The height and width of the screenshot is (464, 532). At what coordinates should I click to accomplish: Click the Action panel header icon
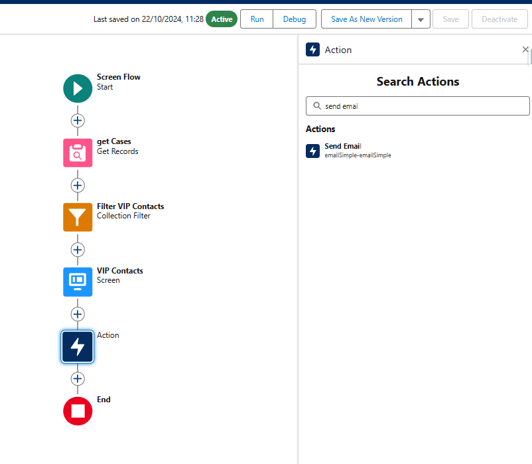313,50
